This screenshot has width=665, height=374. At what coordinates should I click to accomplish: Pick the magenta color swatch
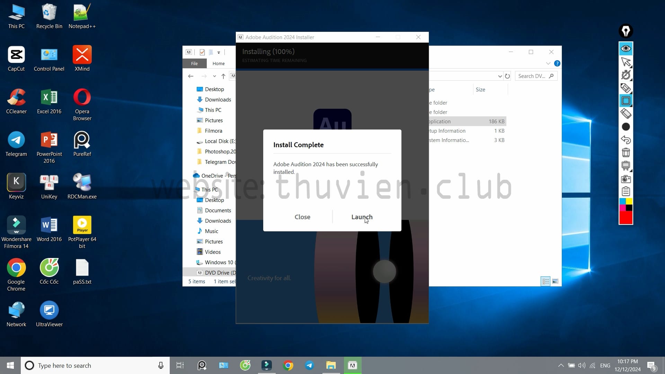click(622, 208)
